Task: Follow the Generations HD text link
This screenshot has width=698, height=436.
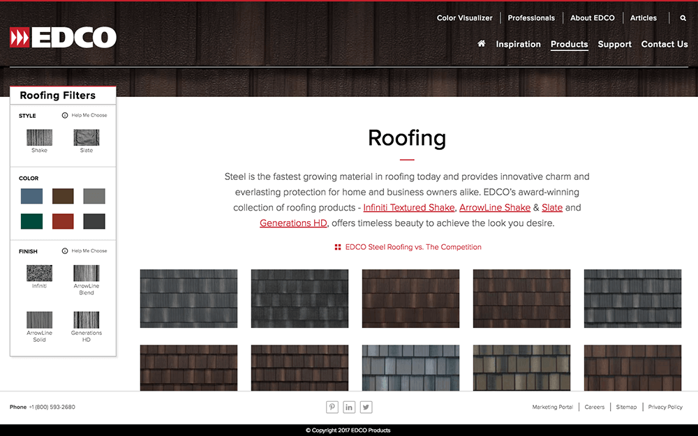Action: pyautogui.click(x=293, y=223)
